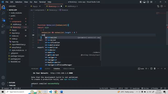Switch to the AddNote.js editor tab
The height and width of the screenshot is (94, 168).
click(x=71, y=6)
